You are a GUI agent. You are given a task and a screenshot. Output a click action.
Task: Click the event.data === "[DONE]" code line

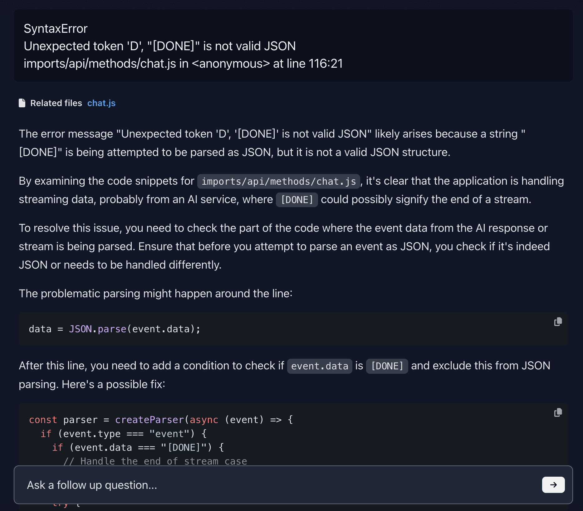coord(138,447)
